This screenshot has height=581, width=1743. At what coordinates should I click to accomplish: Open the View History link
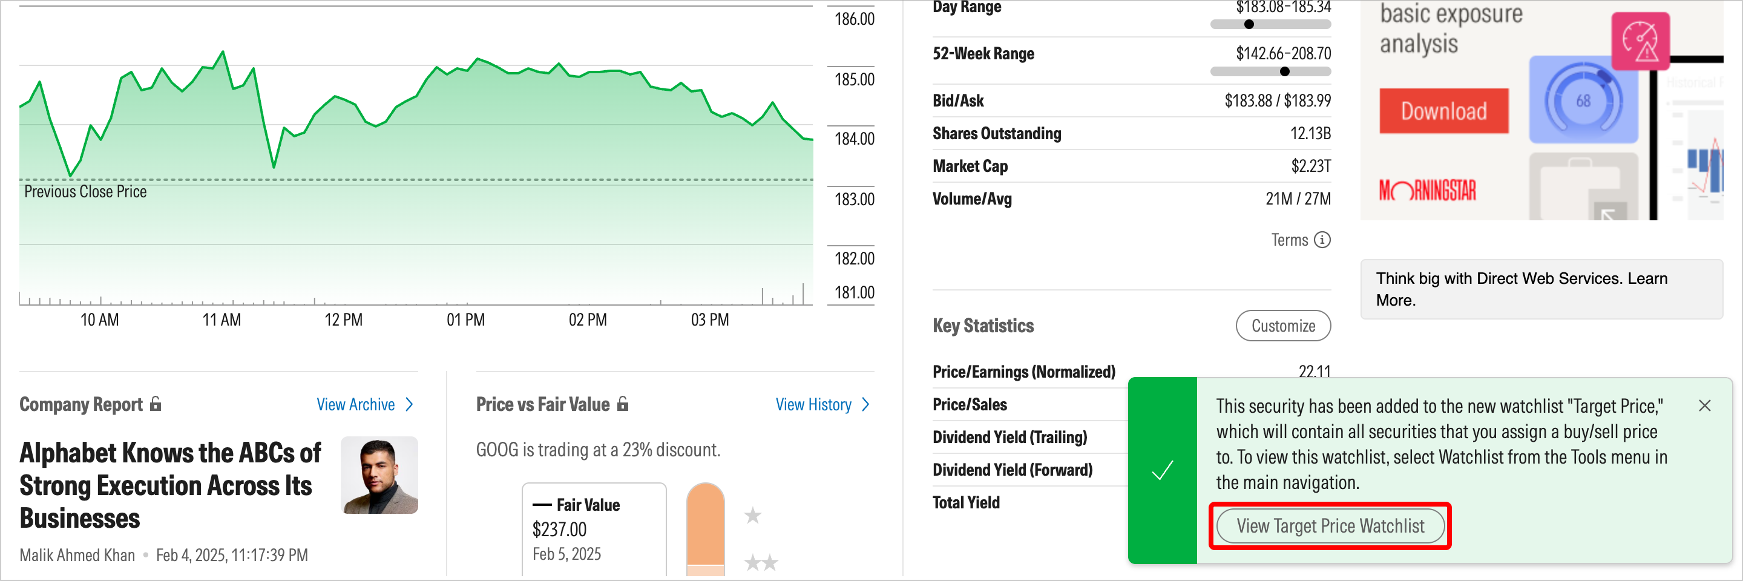[x=813, y=404]
